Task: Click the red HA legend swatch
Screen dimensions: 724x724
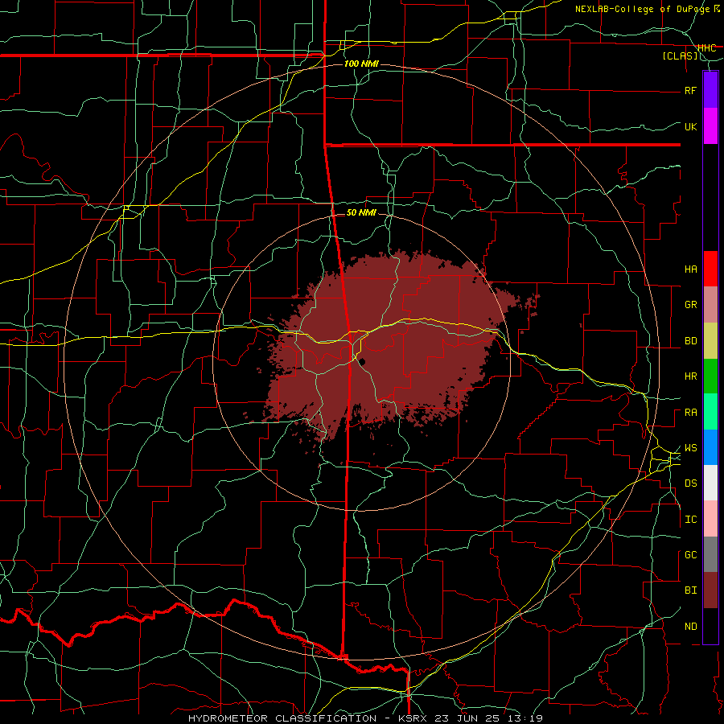Action: (x=710, y=269)
